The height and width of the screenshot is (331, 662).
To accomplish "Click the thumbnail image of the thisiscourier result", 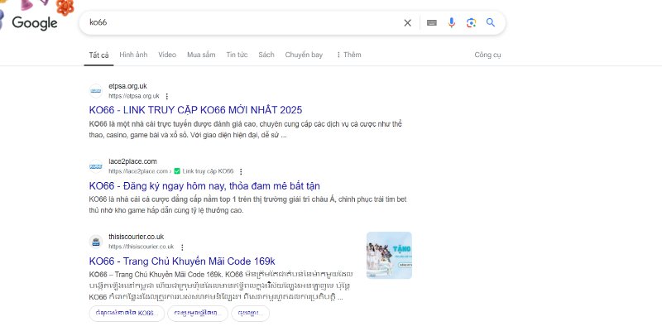I will [x=389, y=255].
